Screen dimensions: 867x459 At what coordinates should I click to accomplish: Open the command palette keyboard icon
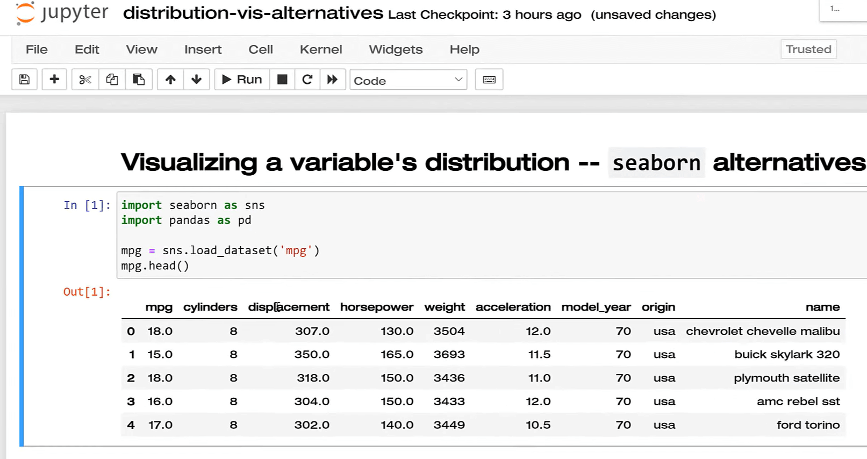tap(489, 80)
